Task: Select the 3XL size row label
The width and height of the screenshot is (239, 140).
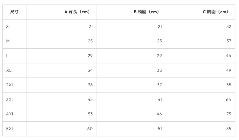Action: [x=10, y=99]
